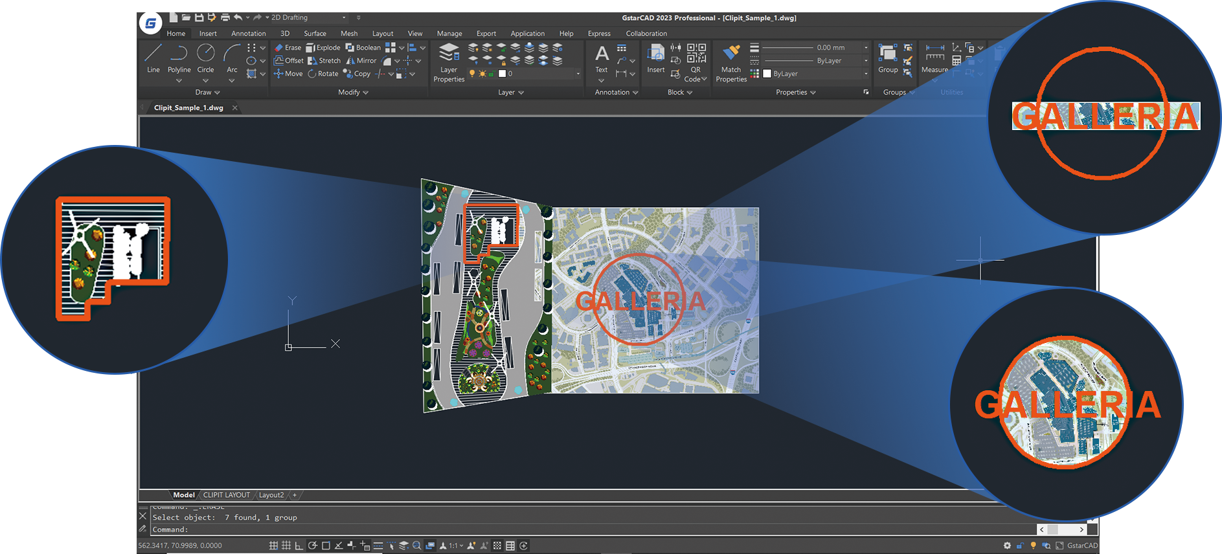This screenshot has height=554, width=1222.
Task: Click the Erase tool
Action: [x=288, y=48]
